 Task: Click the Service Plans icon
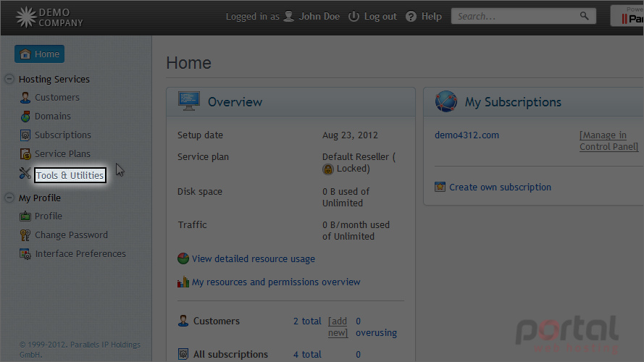[x=25, y=154]
